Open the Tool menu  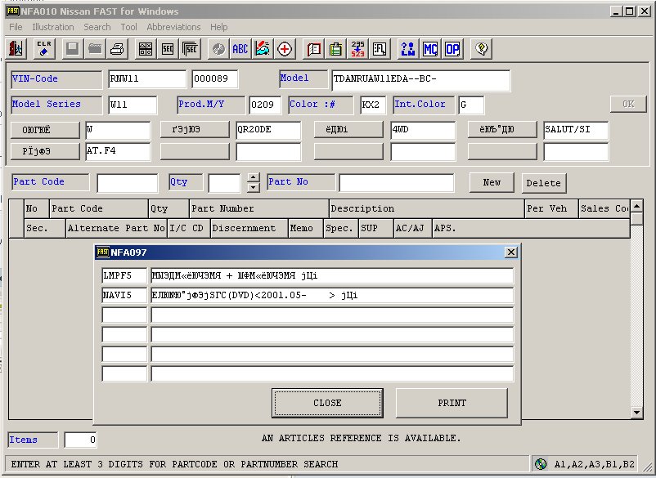(x=128, y=27)
